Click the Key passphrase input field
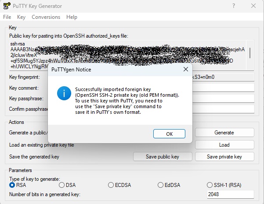Screen dimensions: 264x204 pos(223,98)
